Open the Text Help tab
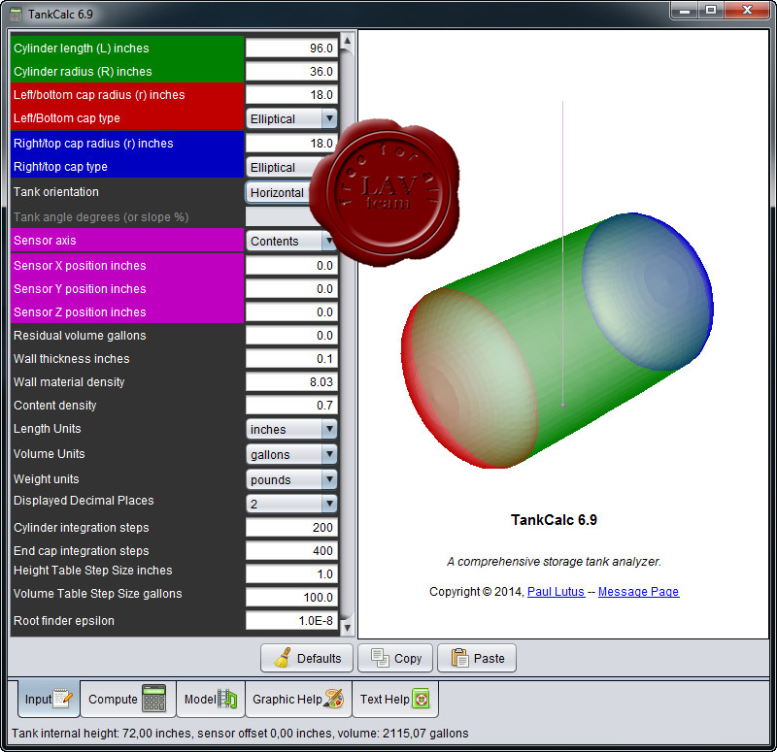The height and width of the screenshot is (752, 777). click(395, 699)
